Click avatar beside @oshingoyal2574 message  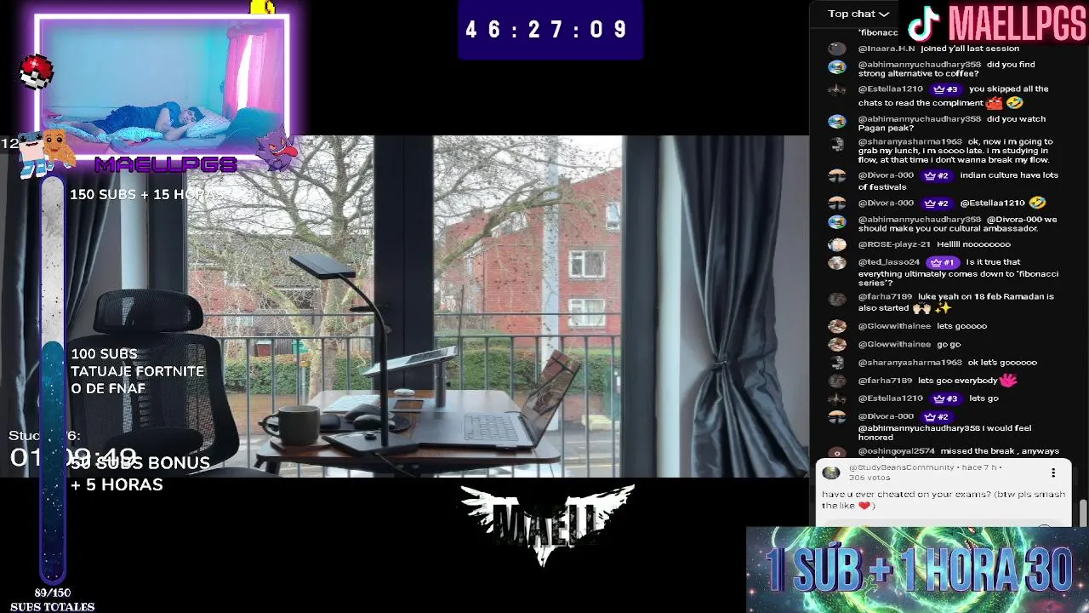coord(837,453)
